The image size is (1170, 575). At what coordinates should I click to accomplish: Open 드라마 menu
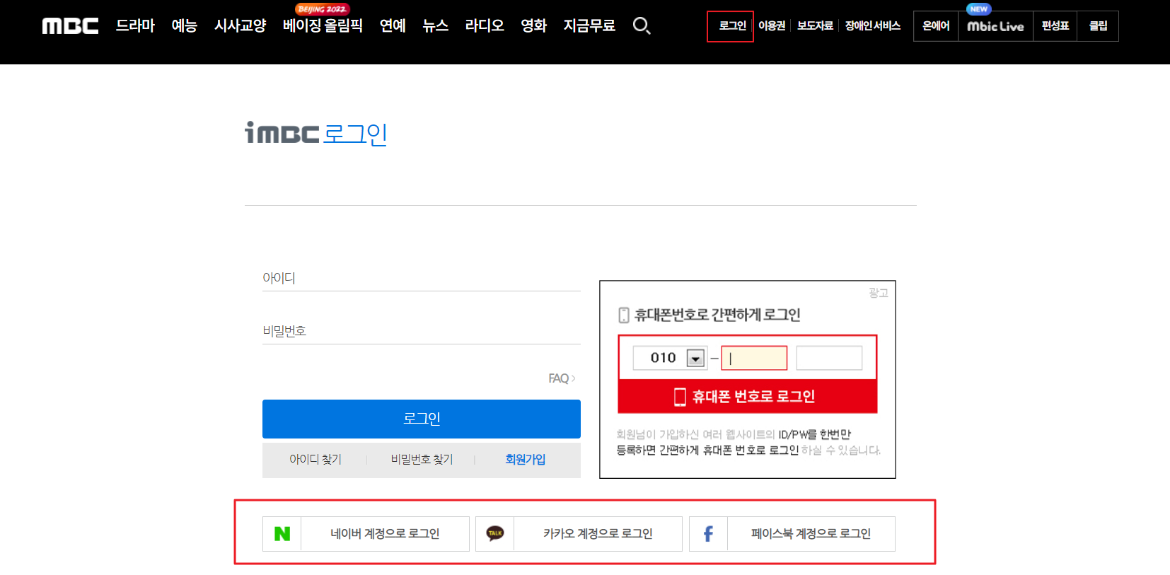point(135,25)
